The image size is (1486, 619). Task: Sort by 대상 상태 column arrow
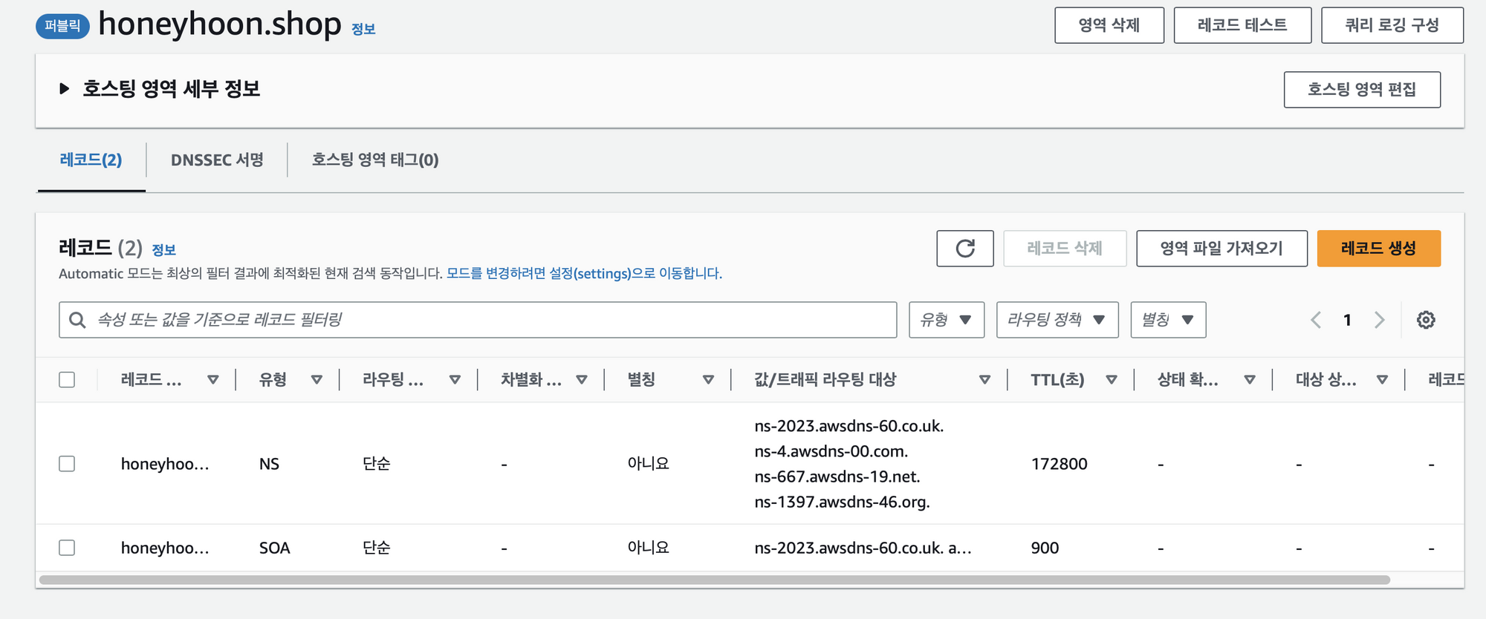1382,380
